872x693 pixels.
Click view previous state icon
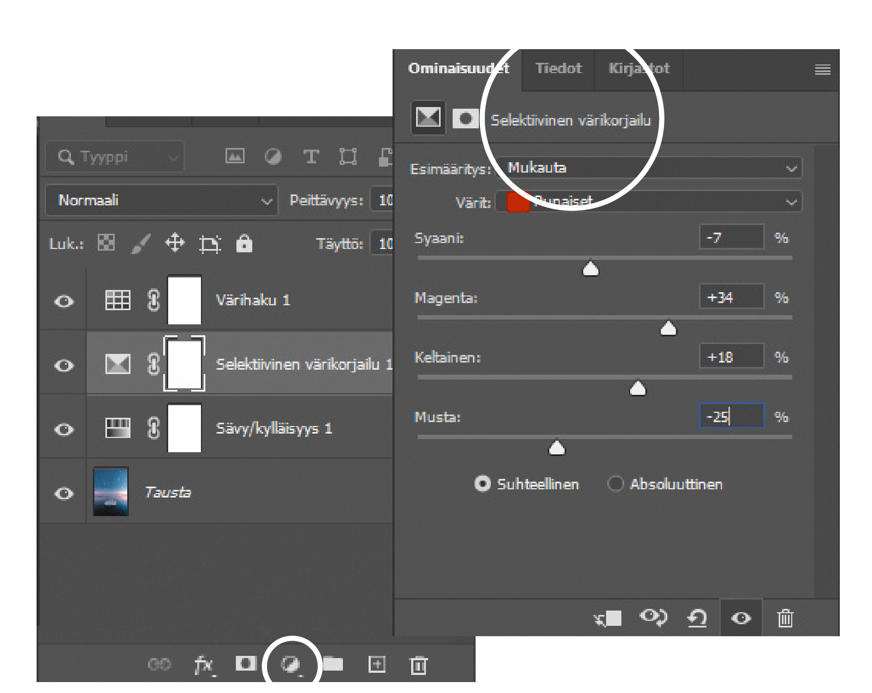point(653,618)
